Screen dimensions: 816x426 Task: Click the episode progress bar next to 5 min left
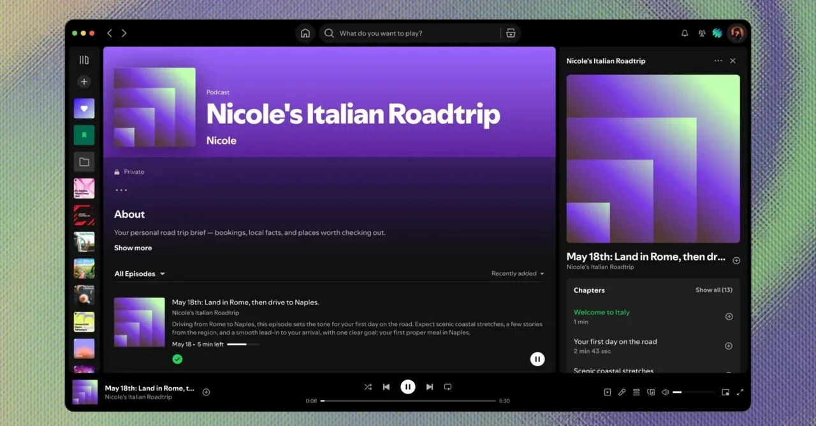click(x=244, y=344)
